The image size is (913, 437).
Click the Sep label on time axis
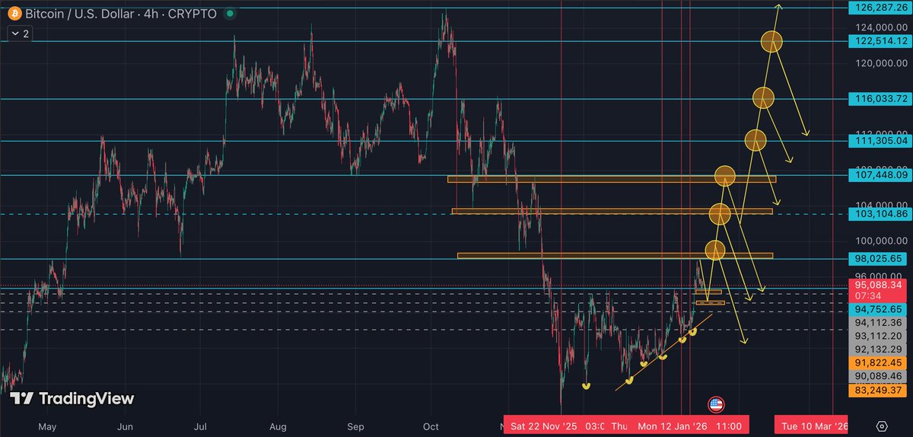356,426
